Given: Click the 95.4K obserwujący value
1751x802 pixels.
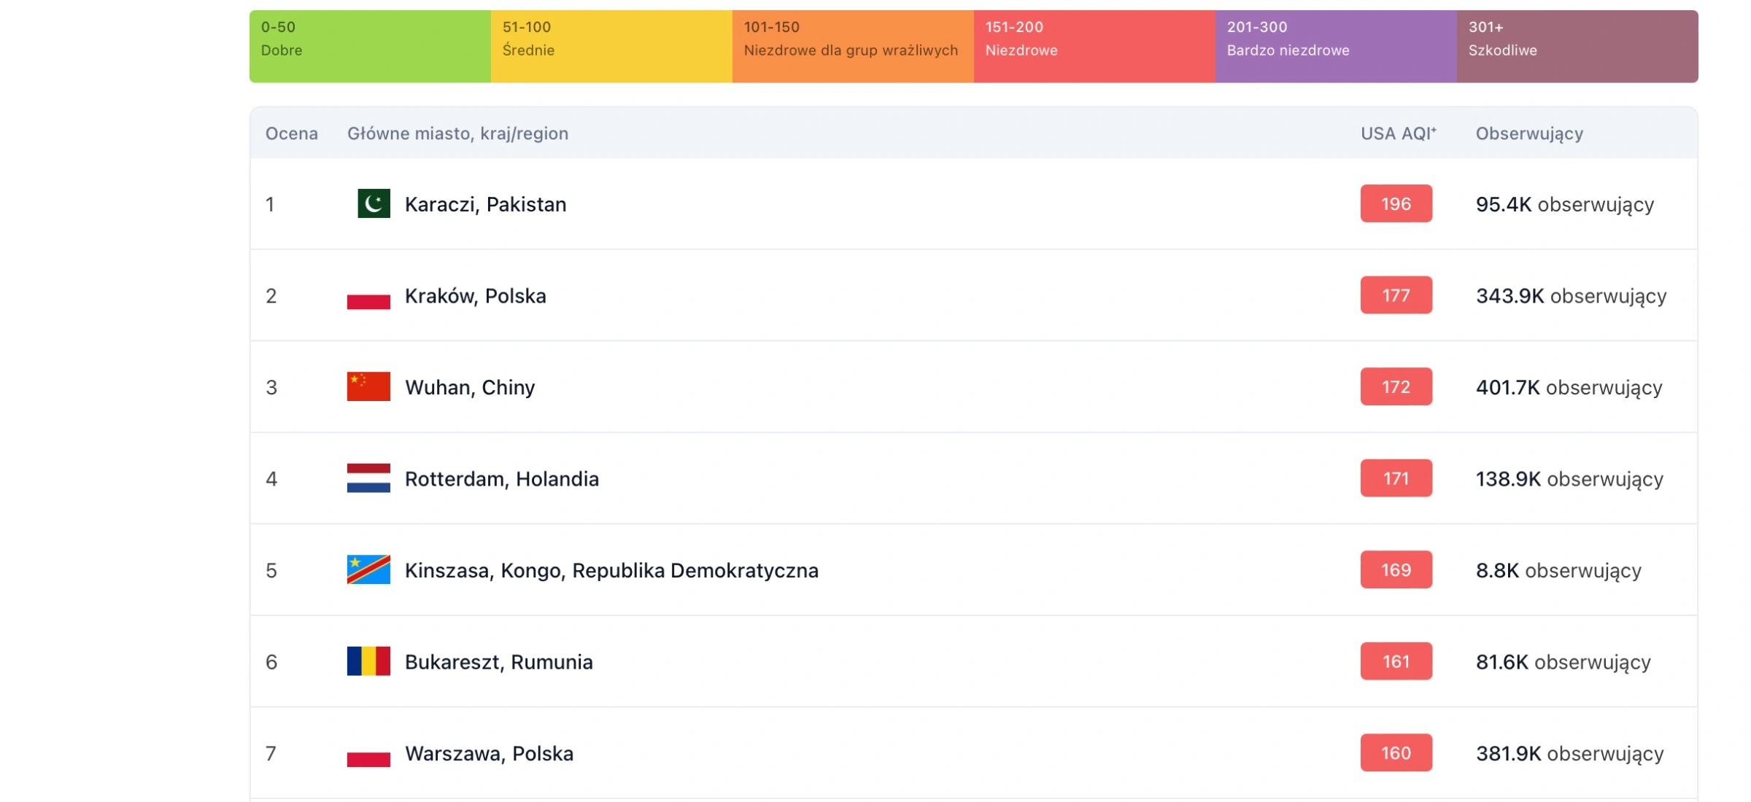Looking at the screenshot, I should (1565, 204).
